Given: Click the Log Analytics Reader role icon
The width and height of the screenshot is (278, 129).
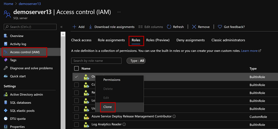Looking at the screenshot, I should [86, 125].
